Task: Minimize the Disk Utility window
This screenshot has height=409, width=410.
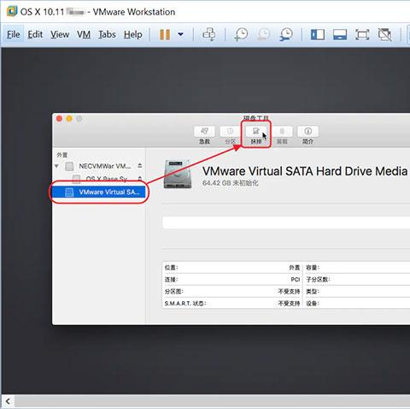Action: point(69,119)
